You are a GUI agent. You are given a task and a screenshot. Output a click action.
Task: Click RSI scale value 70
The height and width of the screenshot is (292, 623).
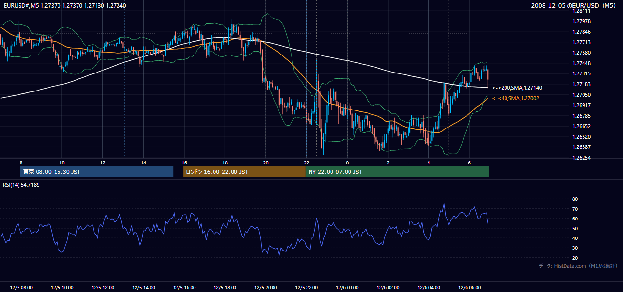575,209
